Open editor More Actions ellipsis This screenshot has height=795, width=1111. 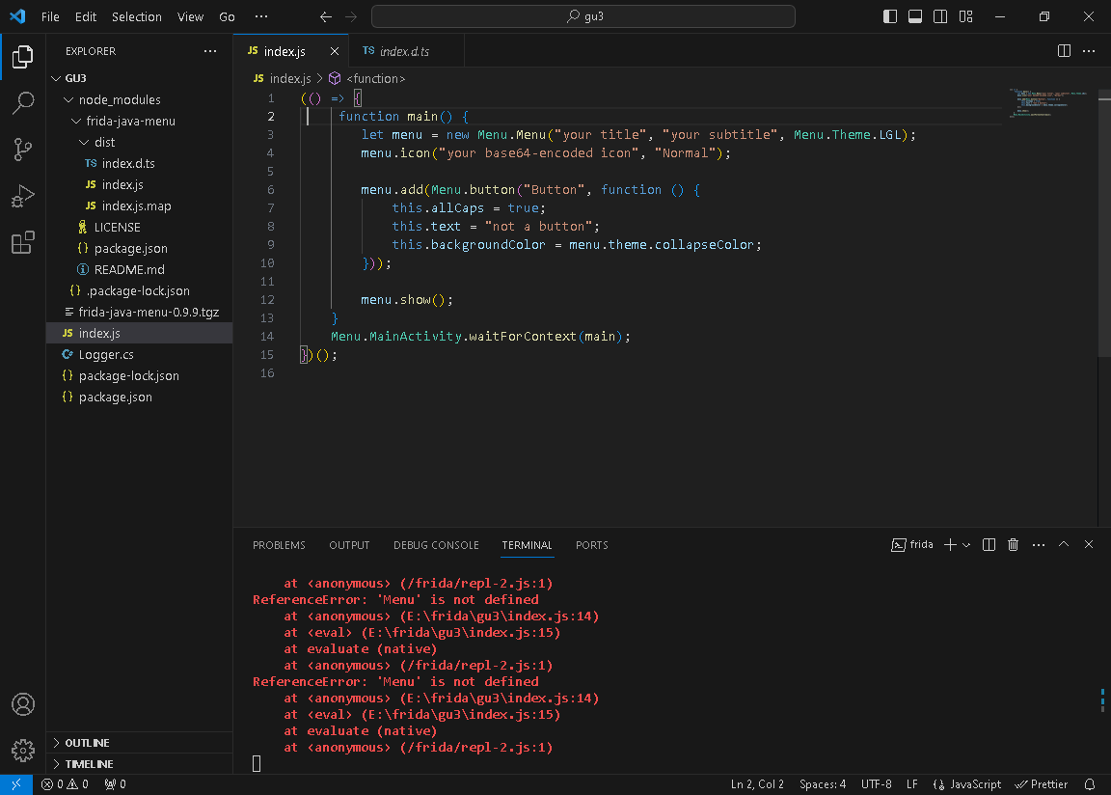(x=1089, y=51)
